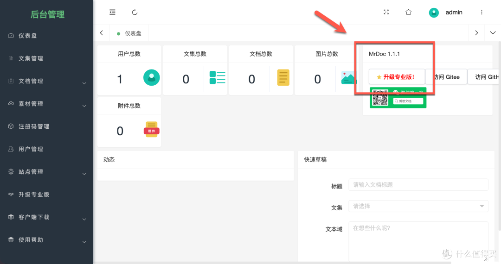The width and height of the screenshot is (501, 264).
Task: Open the home page icon
Action: click(x=408, y=12)
